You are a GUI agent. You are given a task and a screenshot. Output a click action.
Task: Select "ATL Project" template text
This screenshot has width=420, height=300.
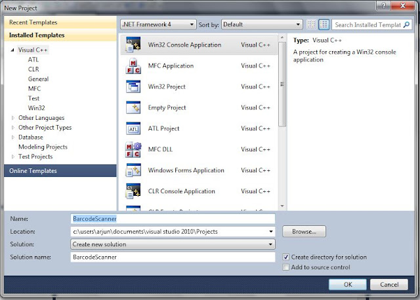(x=163, y=128)
